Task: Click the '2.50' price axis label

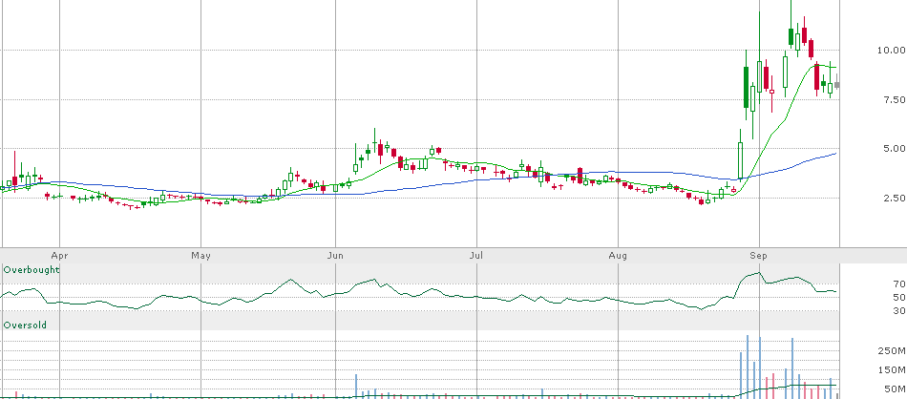Action: (894, 198)
